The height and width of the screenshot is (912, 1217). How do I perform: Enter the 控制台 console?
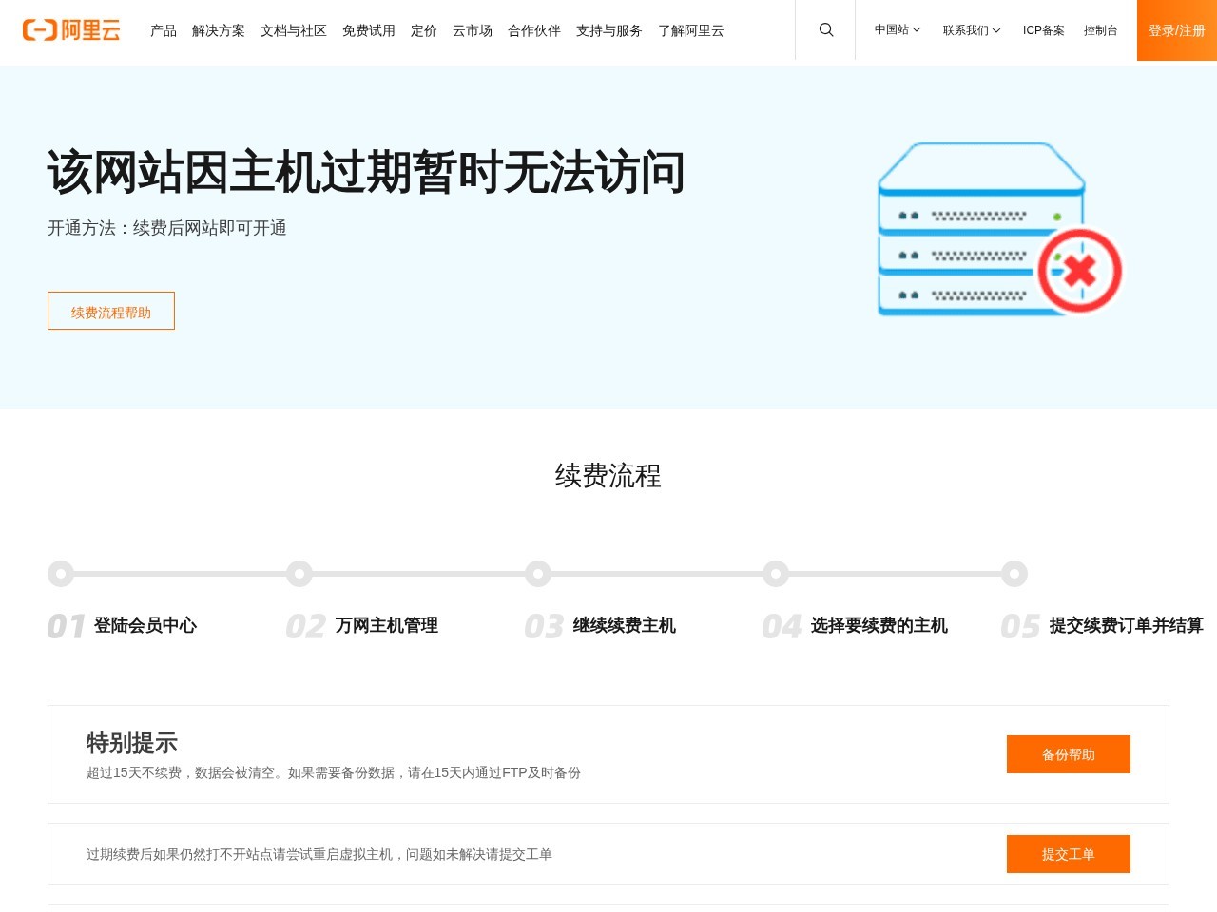[1100, 29]
